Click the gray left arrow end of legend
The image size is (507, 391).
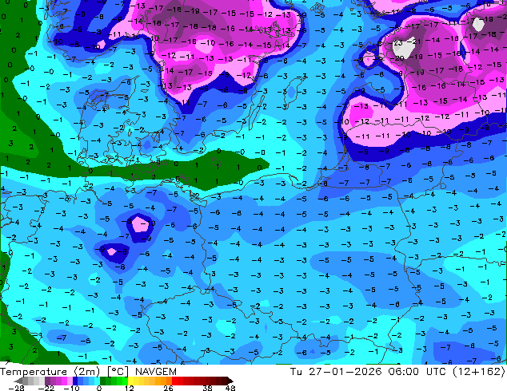pos(18,381)
